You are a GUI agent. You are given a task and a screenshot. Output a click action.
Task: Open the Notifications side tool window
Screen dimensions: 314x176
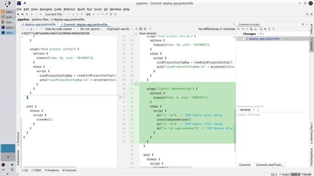coord(312,157)
